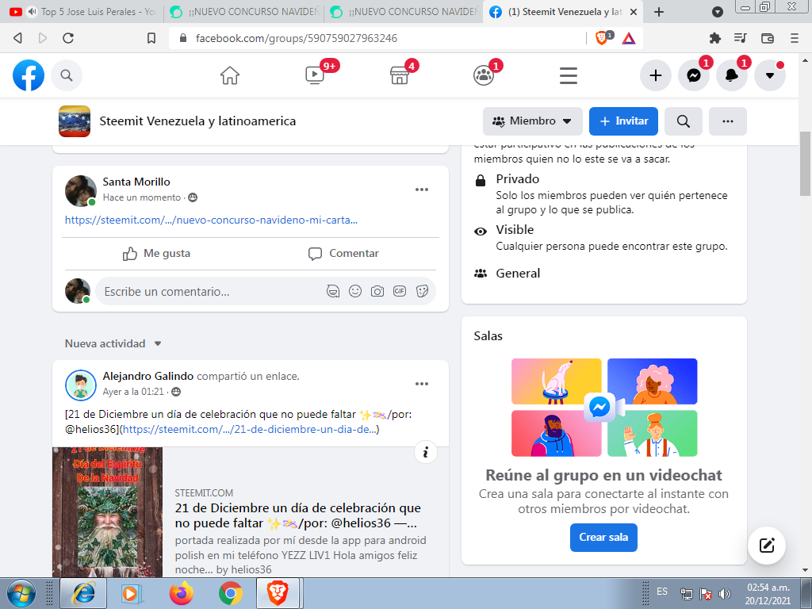Reload the page

click(68, 38)
